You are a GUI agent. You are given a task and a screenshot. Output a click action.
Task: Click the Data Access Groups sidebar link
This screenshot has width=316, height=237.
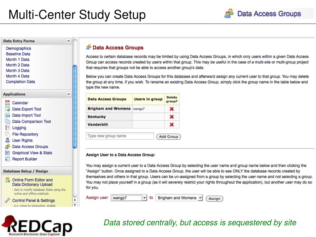(30, 147)
